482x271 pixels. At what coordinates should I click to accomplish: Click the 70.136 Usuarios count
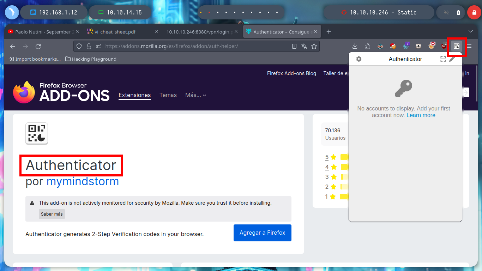(335, 134)
